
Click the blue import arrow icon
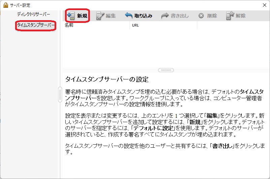(x=129, y=15)
